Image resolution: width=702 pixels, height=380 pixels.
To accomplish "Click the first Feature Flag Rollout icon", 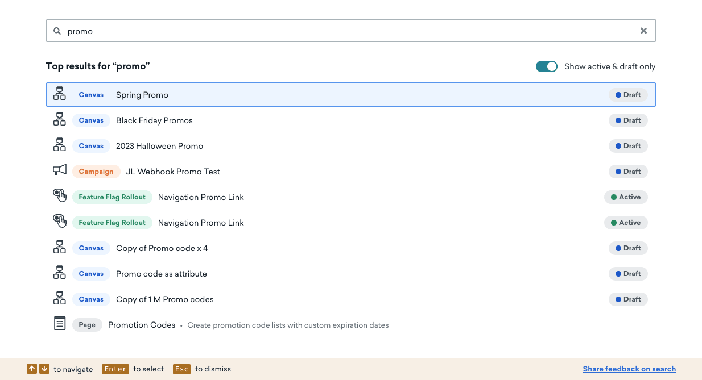I will [x=60, y=197].
